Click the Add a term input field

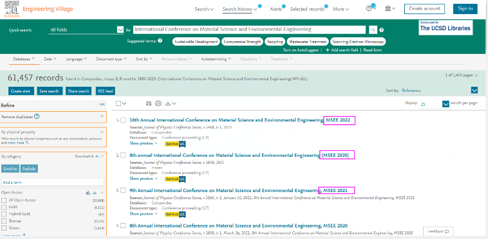(53, 182)
